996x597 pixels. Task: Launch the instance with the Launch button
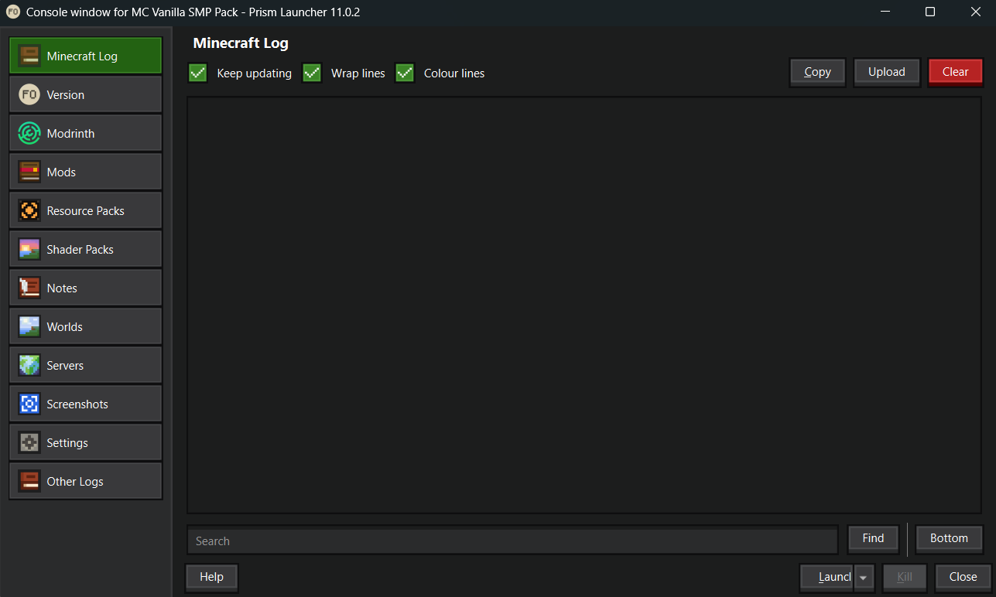click(x=827, y=577)
